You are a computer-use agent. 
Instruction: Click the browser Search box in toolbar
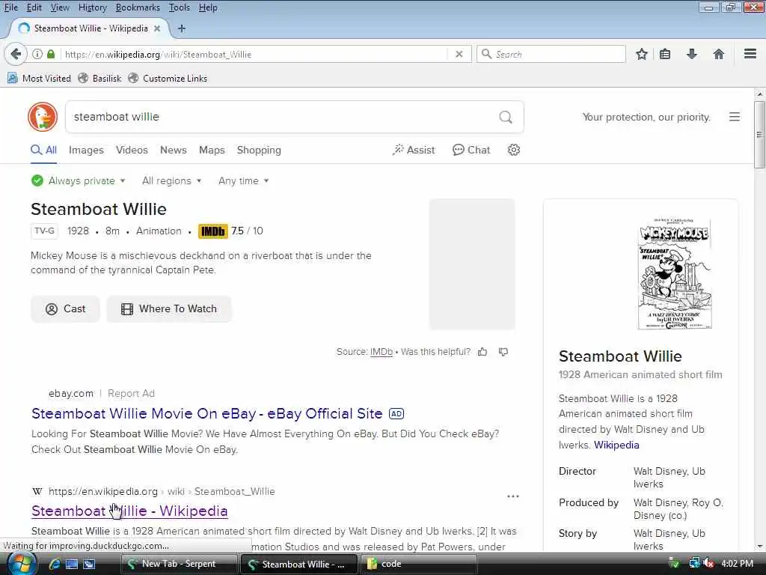(x=551, y=54)
